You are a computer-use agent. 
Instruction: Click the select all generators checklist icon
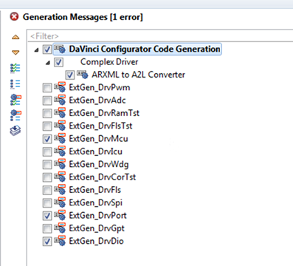[15, 68]
